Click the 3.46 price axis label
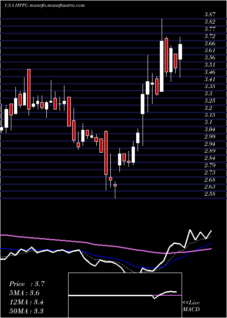The width and height of the screenshot is (227, 318). 210,72
